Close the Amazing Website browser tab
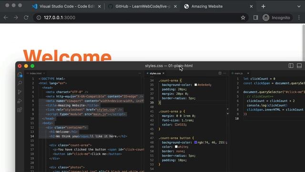The image size is (305, 172). [x=251, y=6]
